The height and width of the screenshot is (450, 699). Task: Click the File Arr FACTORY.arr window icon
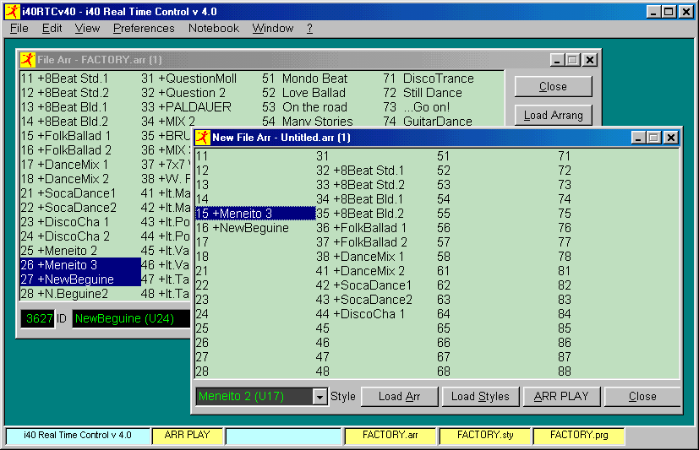pyautogui.click(x=27, y=60)
